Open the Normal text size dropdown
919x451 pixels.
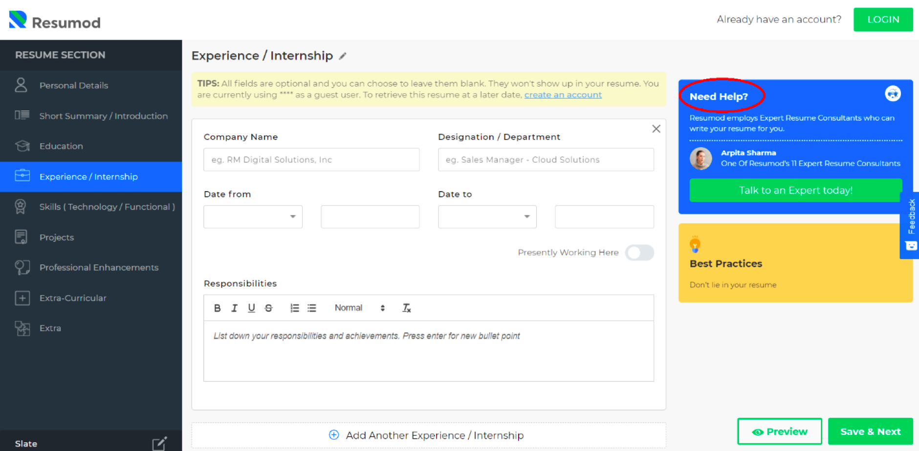(359, 308)
